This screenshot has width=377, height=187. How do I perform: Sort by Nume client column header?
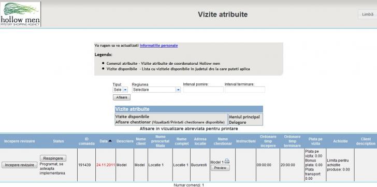[x=141, y=141]
